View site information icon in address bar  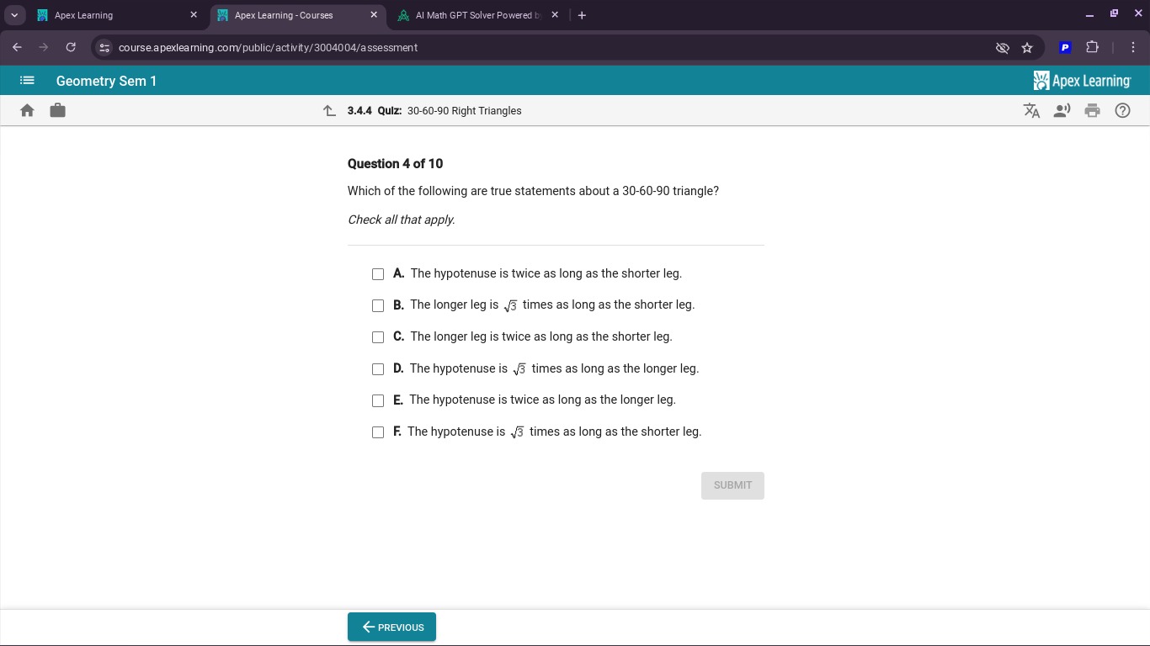(104, 48)
